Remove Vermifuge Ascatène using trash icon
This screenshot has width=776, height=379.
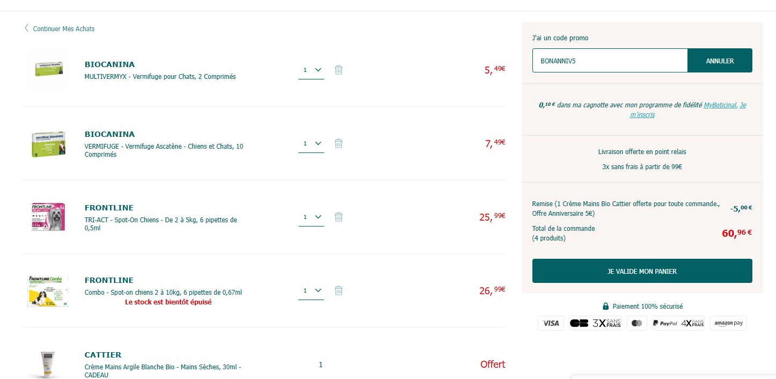pyautogui.click(x=339, y=143)
